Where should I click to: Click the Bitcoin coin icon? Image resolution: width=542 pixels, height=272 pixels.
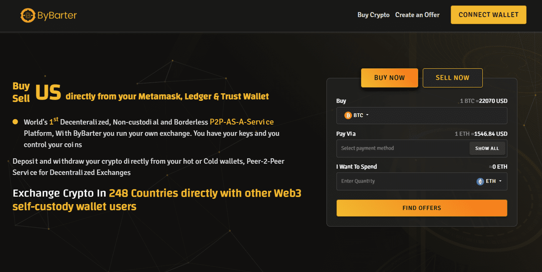[348, 115]
